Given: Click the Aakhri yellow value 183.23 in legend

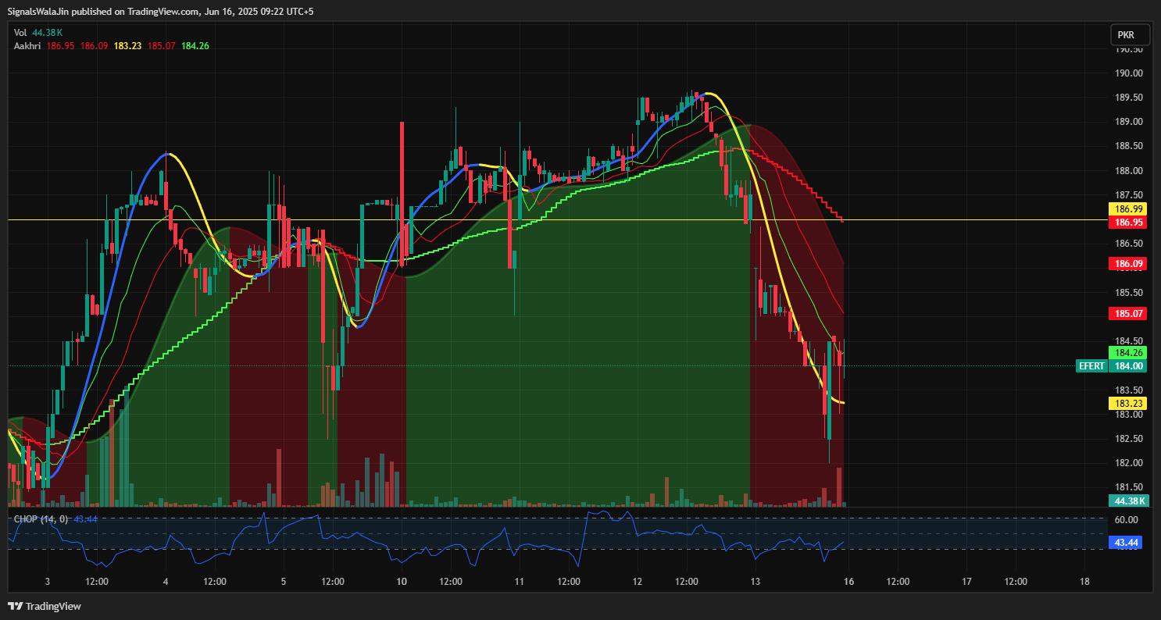Looking at the screenshot, I should click(127, 46).
